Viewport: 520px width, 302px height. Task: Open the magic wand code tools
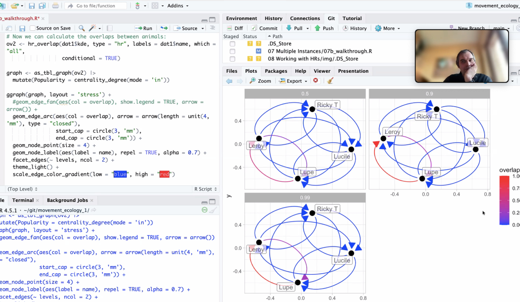click(x=92, y=28)
